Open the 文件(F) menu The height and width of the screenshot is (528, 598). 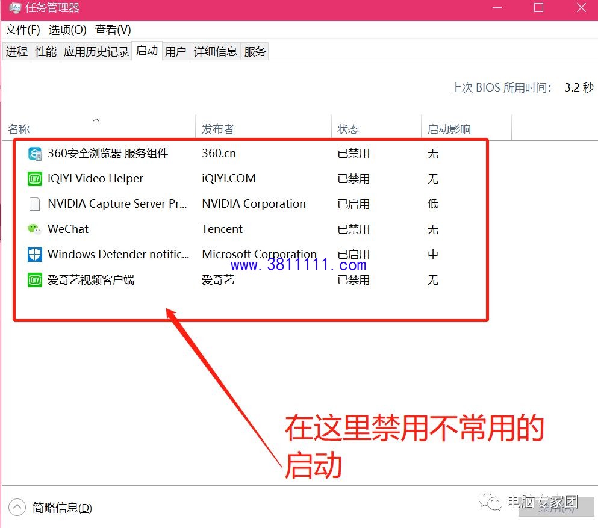coord(23,30)
